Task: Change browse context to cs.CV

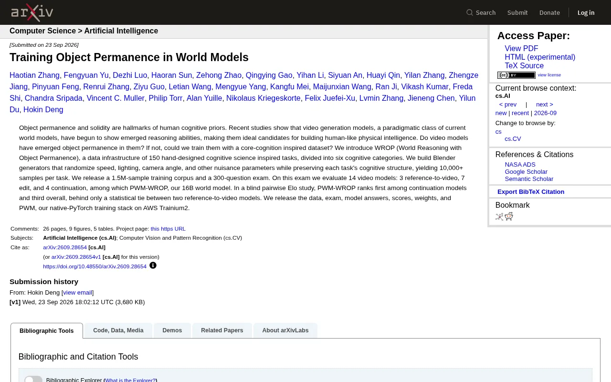Action: click(x=513, y=139)
